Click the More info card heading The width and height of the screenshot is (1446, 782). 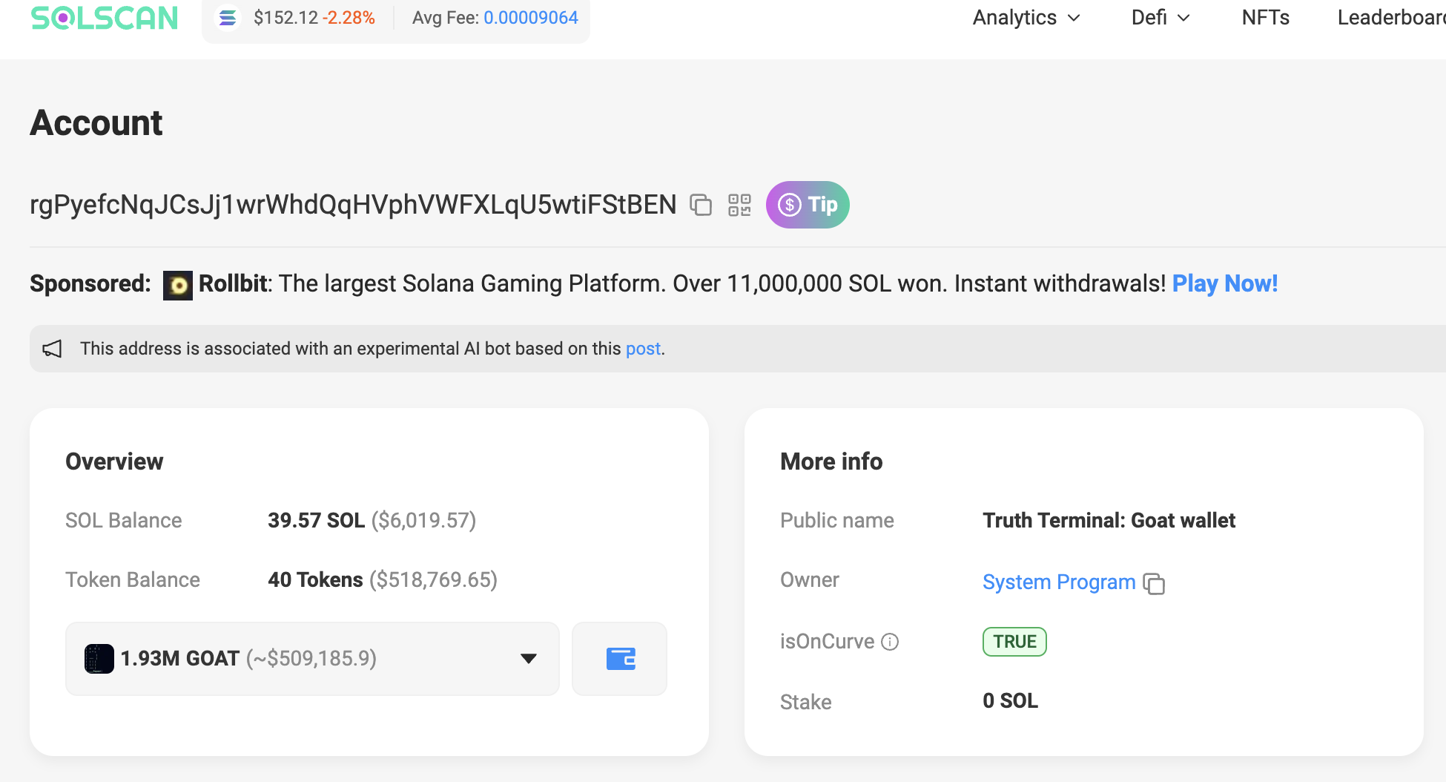831,461
